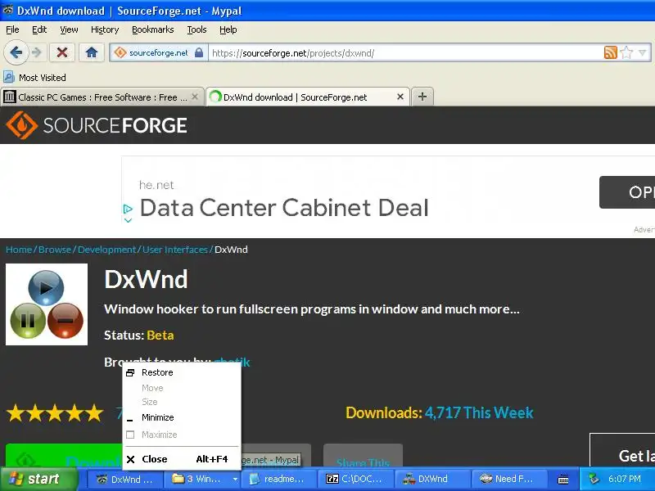Open the History menu
Viewport: 655px width, 491px height.
coord(105,29)
